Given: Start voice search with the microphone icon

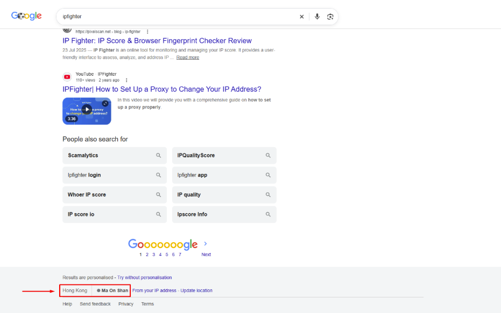Looking at the screenshot, I should (317, 17).
